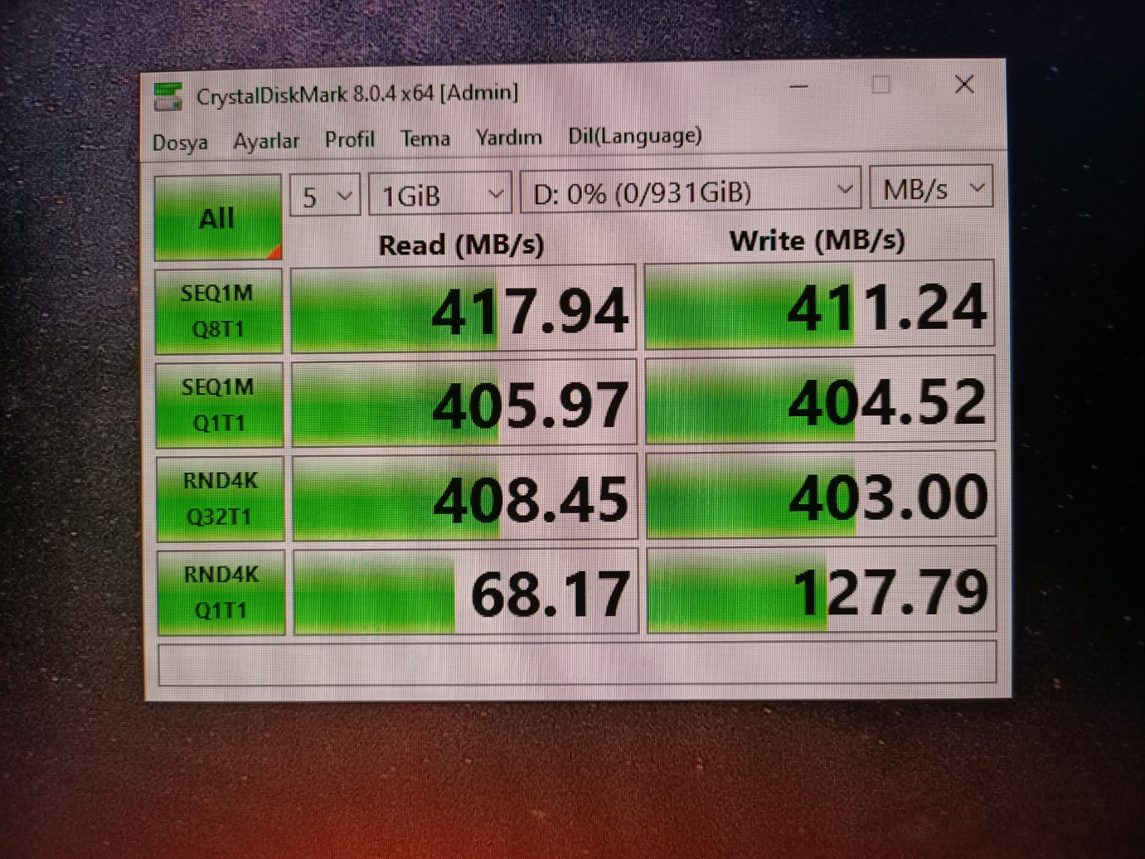Select the 408.45 read result
The width and height of the screenshot is (1145, 859).
(465, 497)
